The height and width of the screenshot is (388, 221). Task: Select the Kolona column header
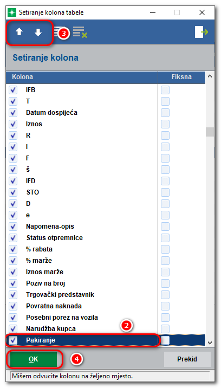(82, 77)
